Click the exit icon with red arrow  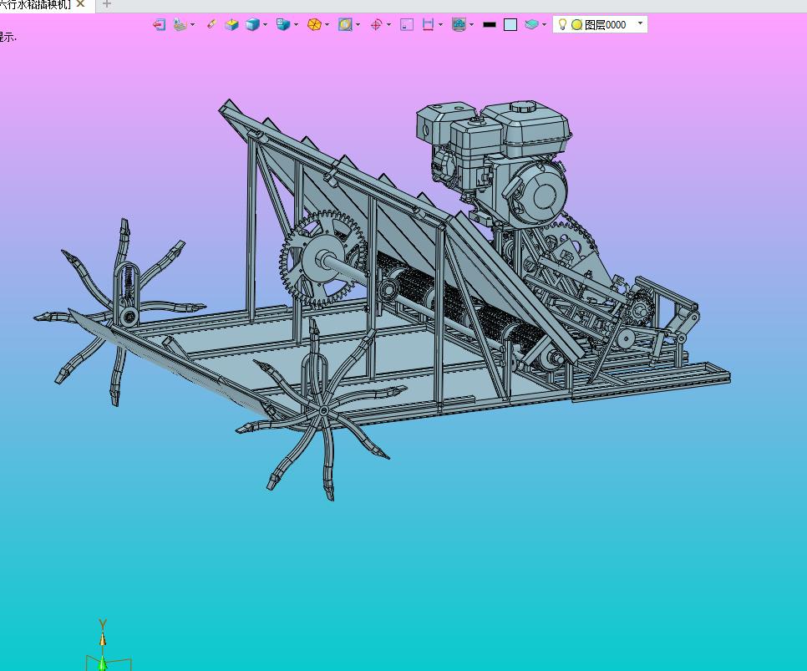[159, 25]
